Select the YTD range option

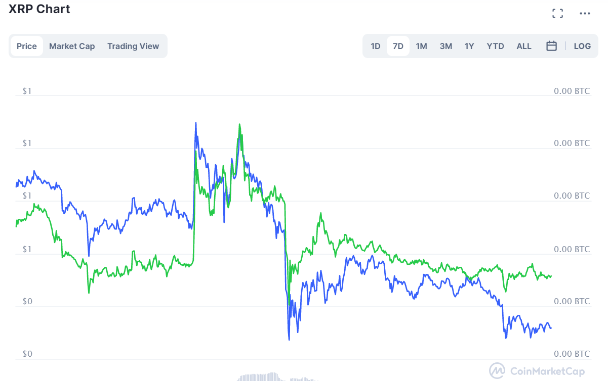coord(495,46)
